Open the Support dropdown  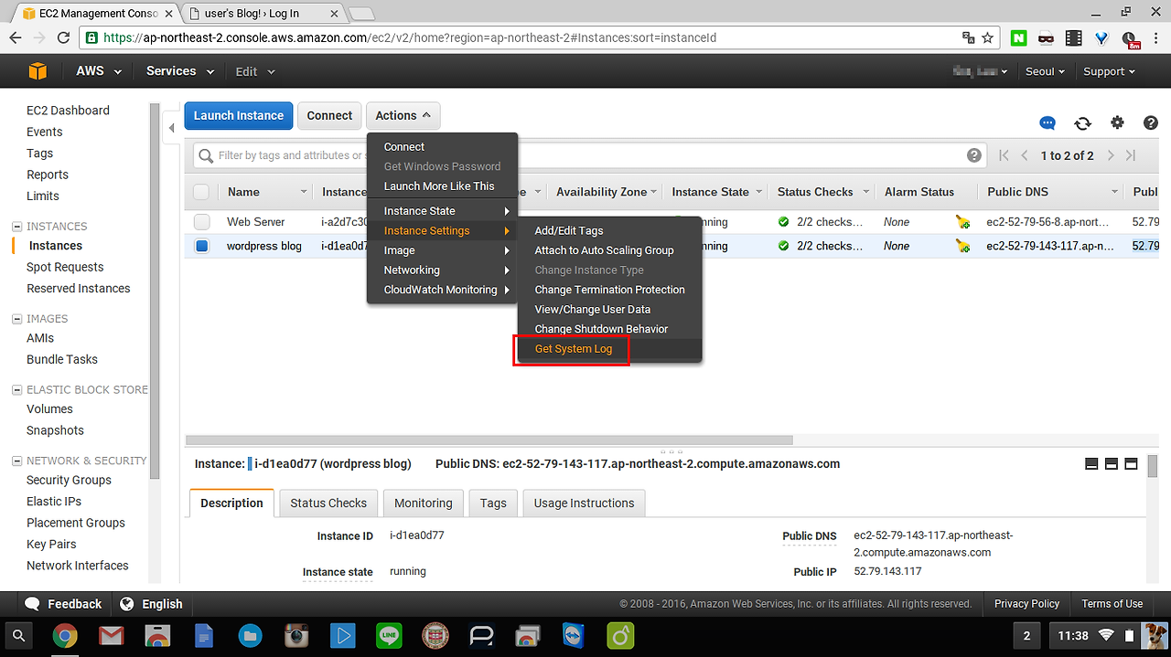[1109, 71]
